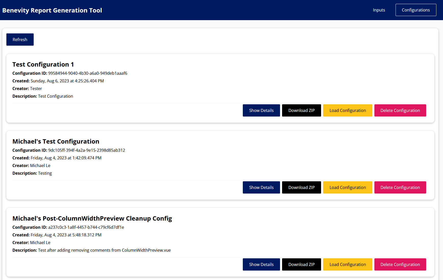The width and height of the screenshot is (443, 280).
Task: Click created time 5:48:18.312 PM
Action: pos(87,235)
